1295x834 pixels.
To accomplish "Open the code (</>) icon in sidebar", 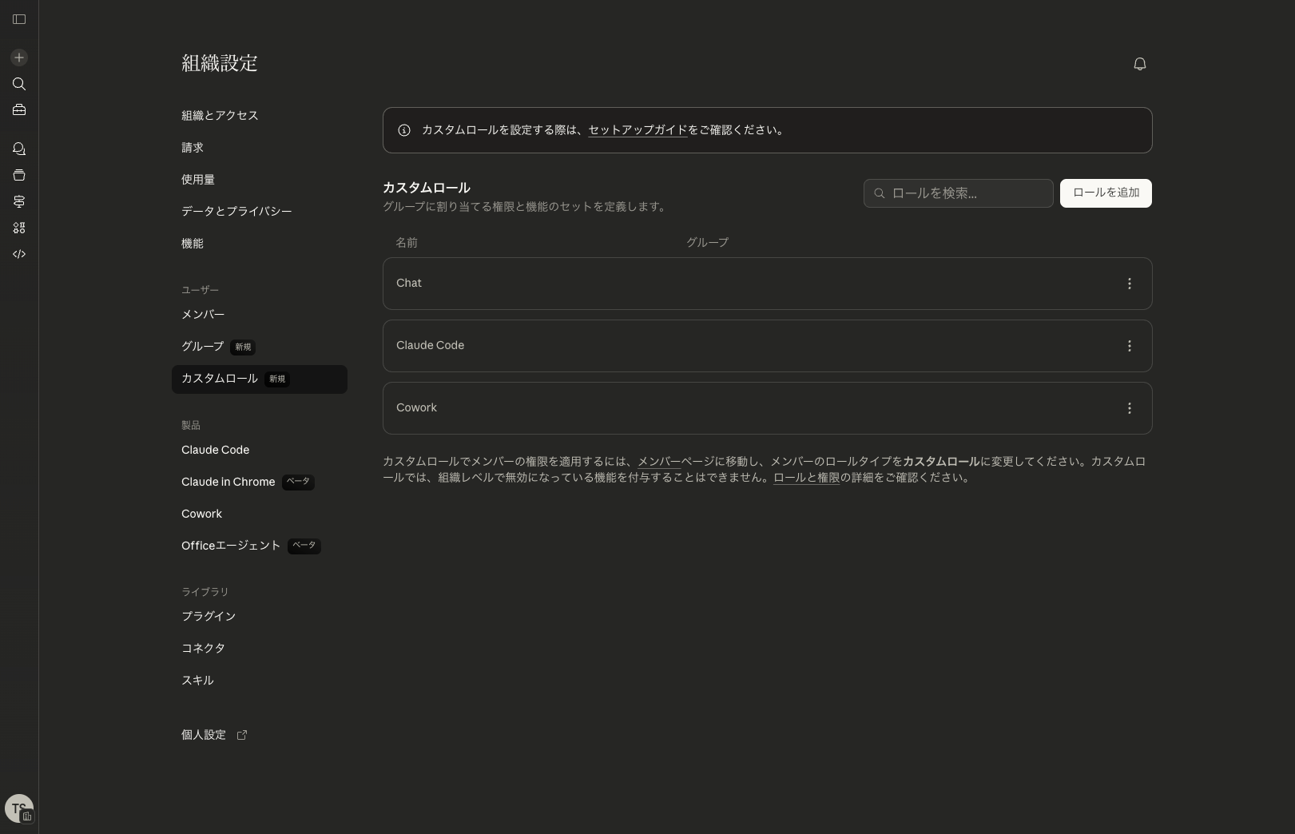I will point(19,254).
